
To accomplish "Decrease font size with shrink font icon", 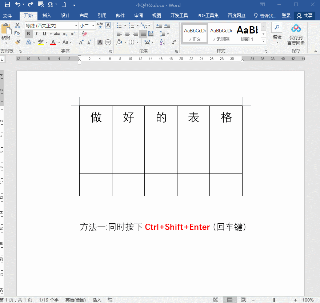I will (89, 42).
